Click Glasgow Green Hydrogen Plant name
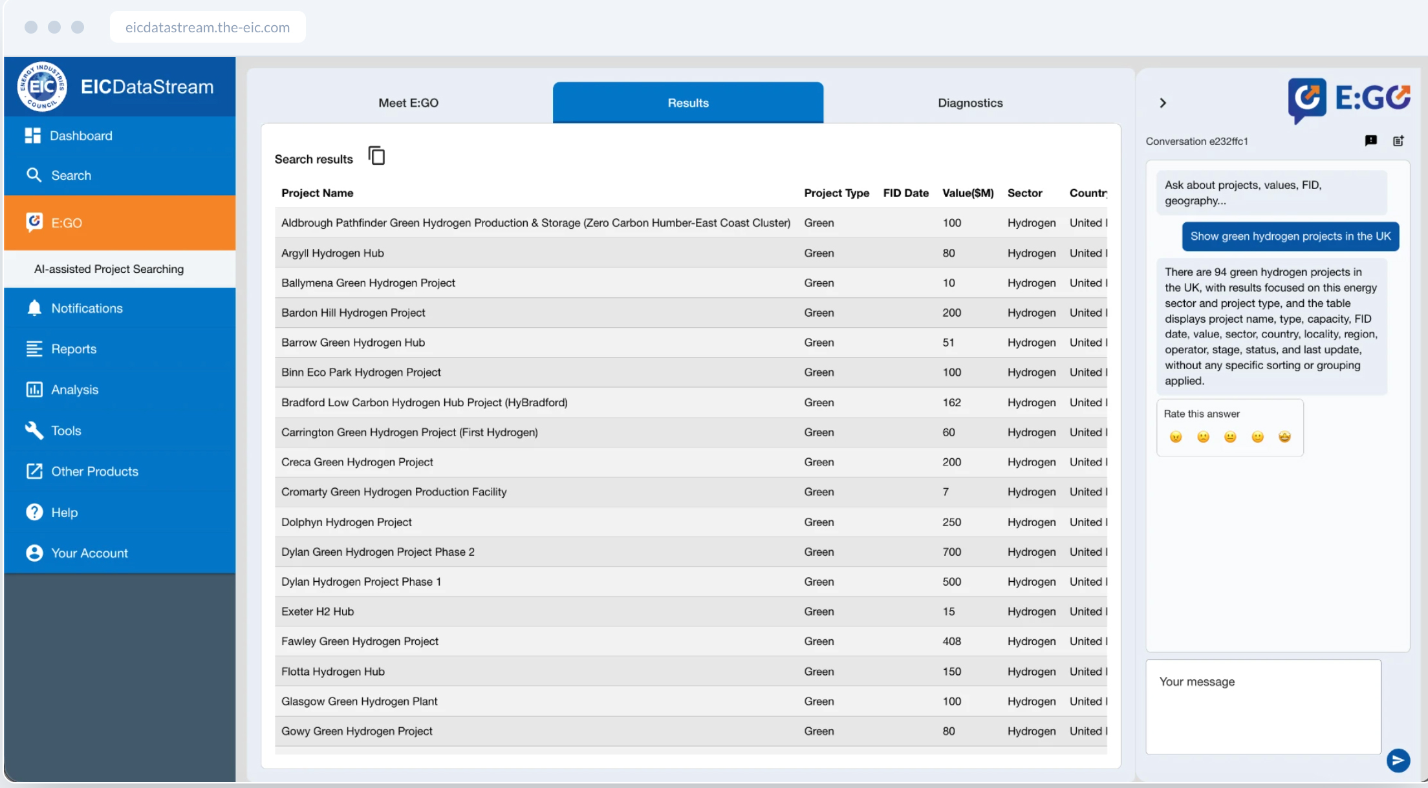The image size is (1428, 788). [359, 701]
